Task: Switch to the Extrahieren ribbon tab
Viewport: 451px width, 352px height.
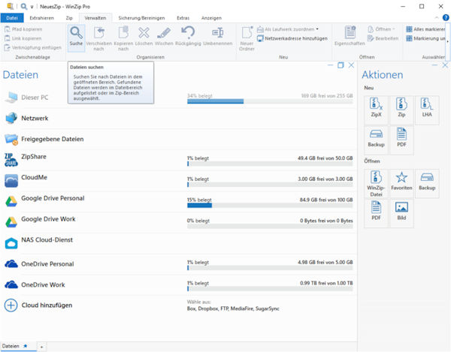Action: (41, 18)
